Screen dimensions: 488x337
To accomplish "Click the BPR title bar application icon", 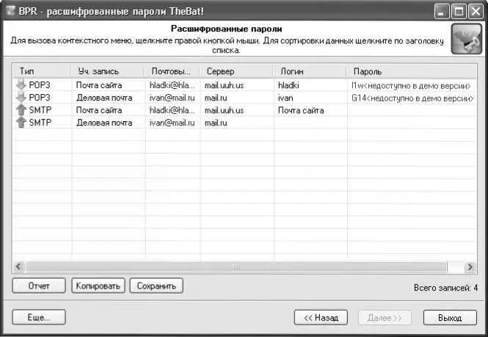I will point(10,11).
